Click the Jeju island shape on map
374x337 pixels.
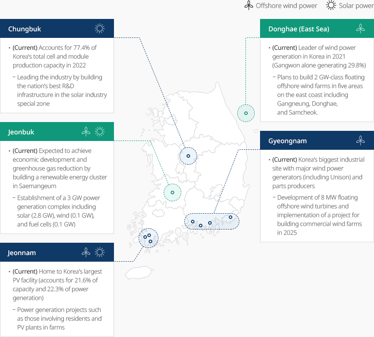tap(139, 273)
